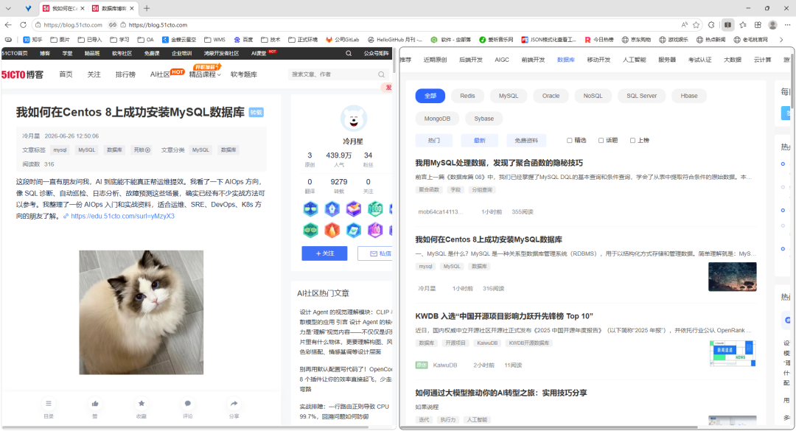Screen dimensions: 796x431
Task: Toggle the split screen toolbar button
Action: 728,25
